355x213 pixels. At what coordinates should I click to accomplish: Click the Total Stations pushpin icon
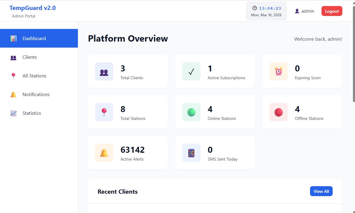click(104, 112)
